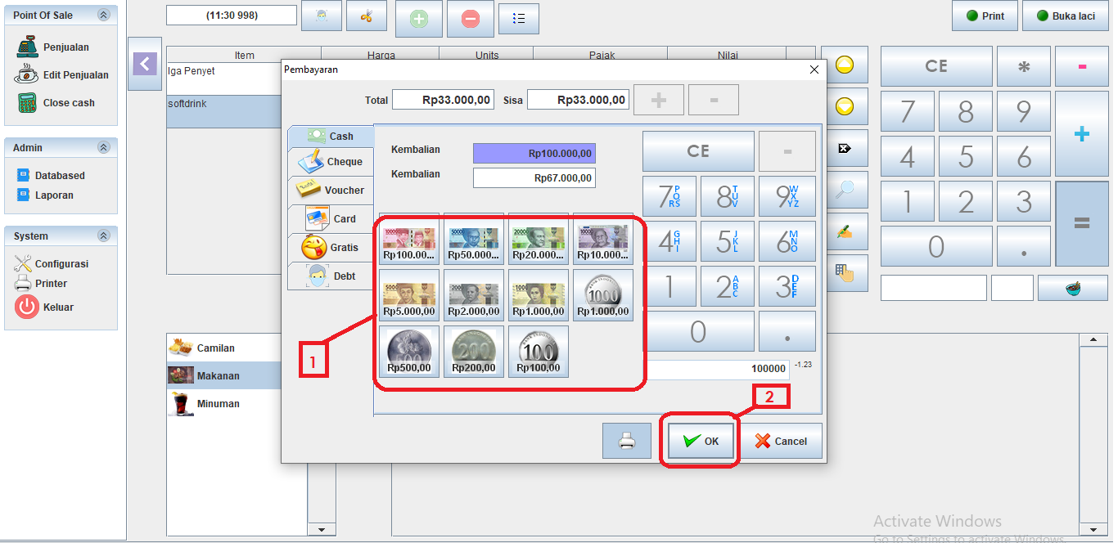
Task: Collapse the Point Of Sale panel
Action: pyautogui.click(x=103, y=16)
